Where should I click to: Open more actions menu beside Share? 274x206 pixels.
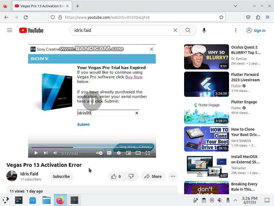(x=173, y=176)
